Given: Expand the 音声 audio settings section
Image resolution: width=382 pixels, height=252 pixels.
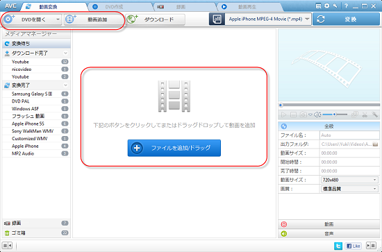Looking at the screenshot, I should (329, 234).
